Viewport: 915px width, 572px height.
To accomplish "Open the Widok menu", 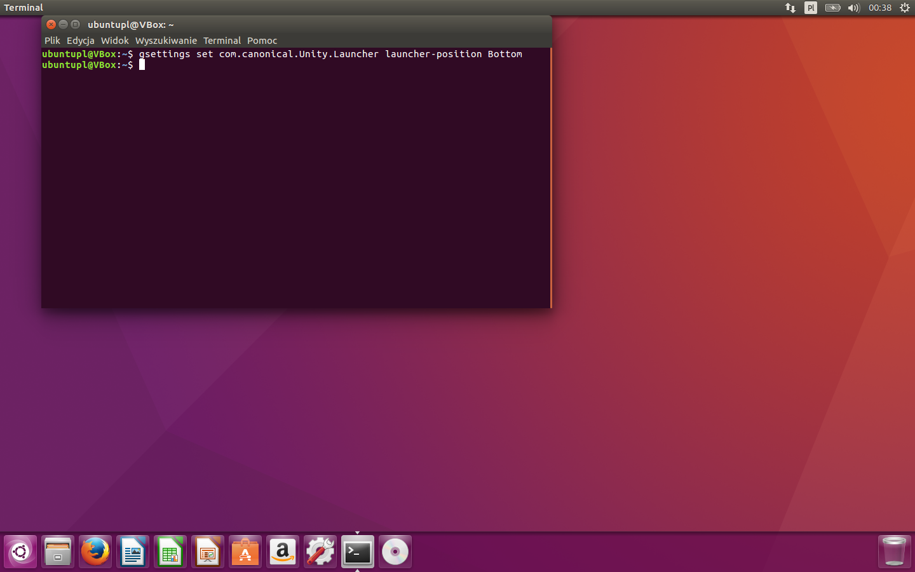I will click(x=115, y=41).
